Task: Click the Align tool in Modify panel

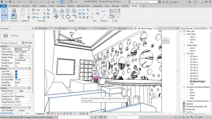Action: tap(56, 11)
